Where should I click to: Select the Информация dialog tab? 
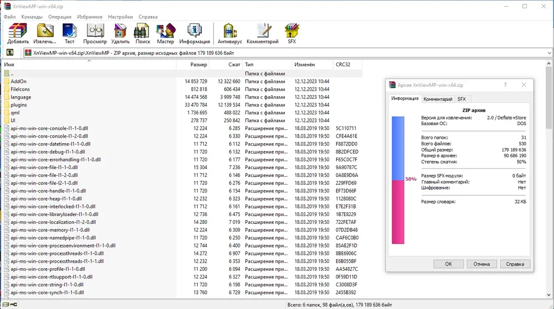[x=405, y=98]
